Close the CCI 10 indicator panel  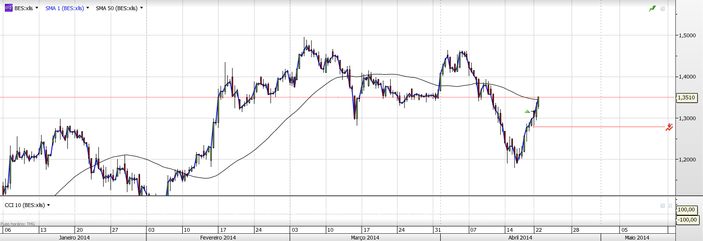click(670, 206)
